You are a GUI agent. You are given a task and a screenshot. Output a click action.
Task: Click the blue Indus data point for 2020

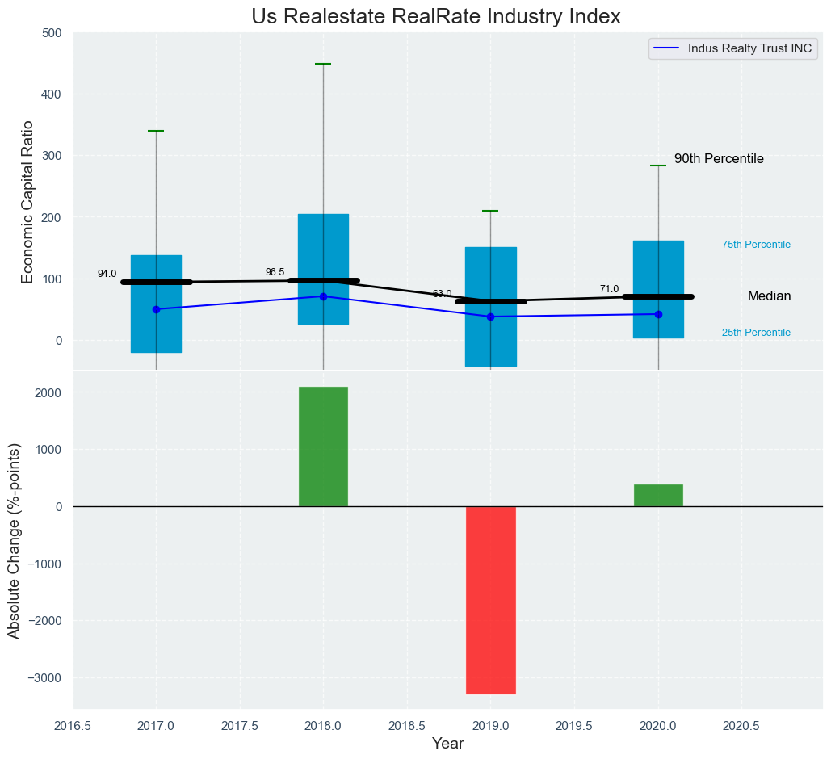click(658, 314)
